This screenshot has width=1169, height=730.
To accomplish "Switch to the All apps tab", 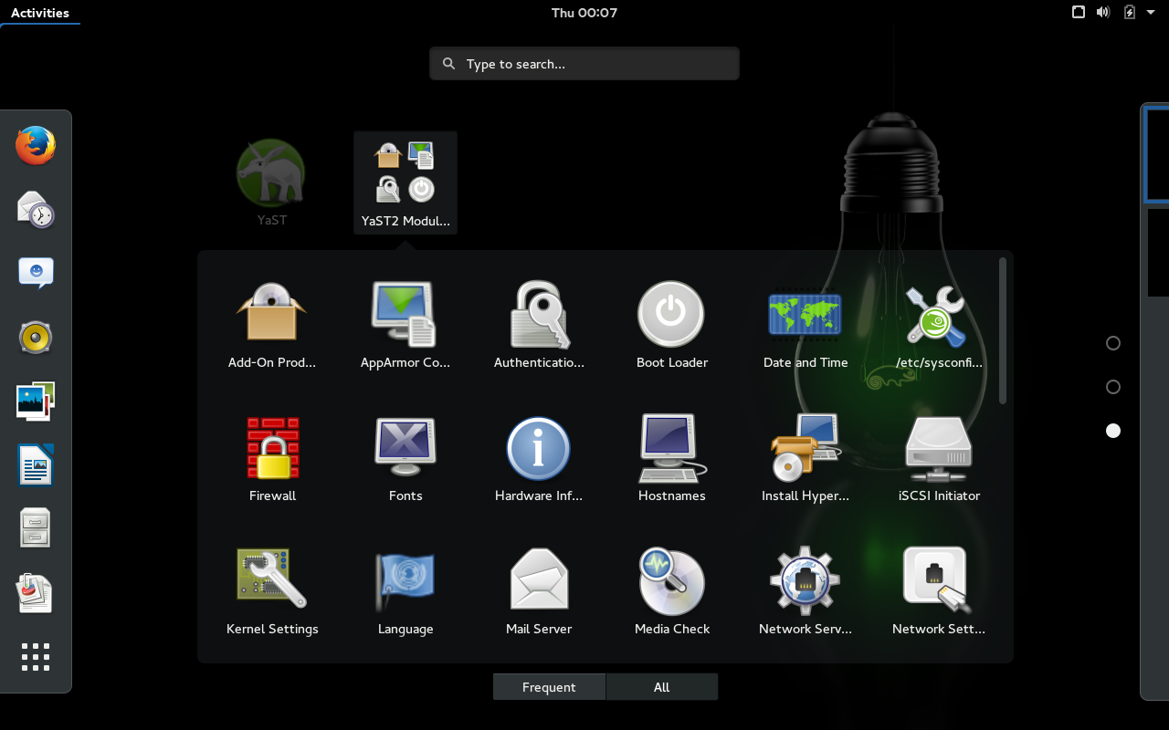I will tap(662, 687).
